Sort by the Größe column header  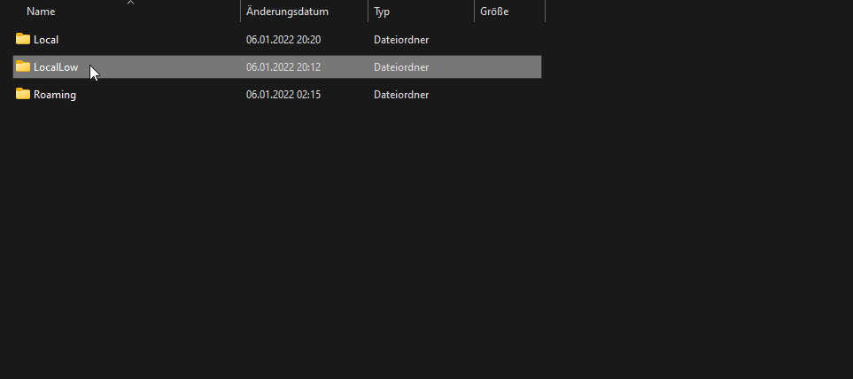pos(494,12)
